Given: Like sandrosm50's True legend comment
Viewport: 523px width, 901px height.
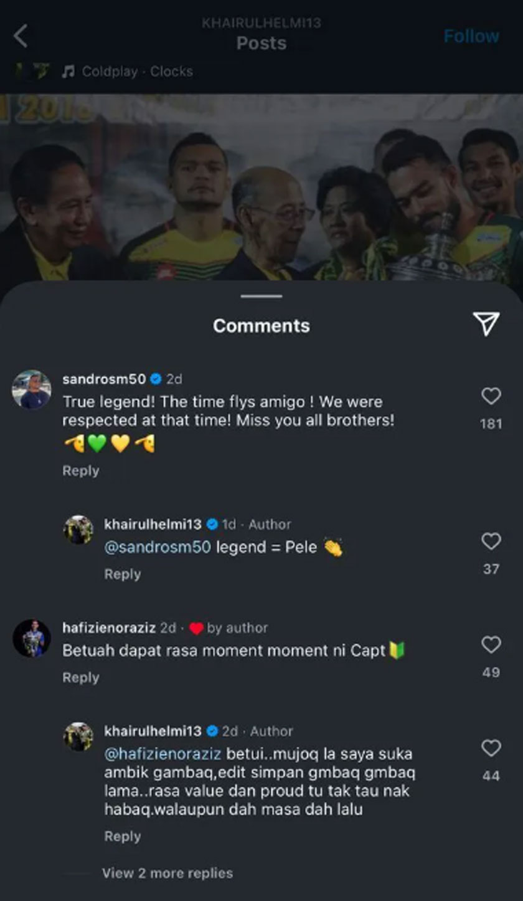Looking at the screenshot, I should pos(491,396).
